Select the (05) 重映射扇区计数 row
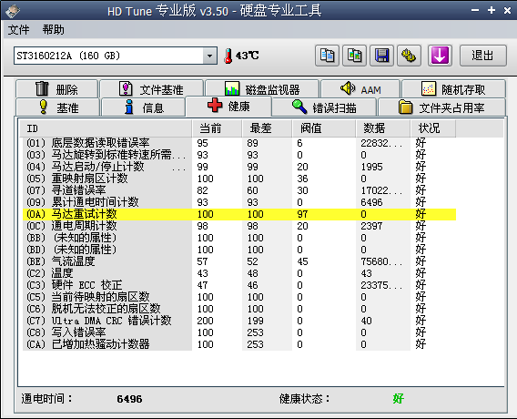 (x=239, y=179)
